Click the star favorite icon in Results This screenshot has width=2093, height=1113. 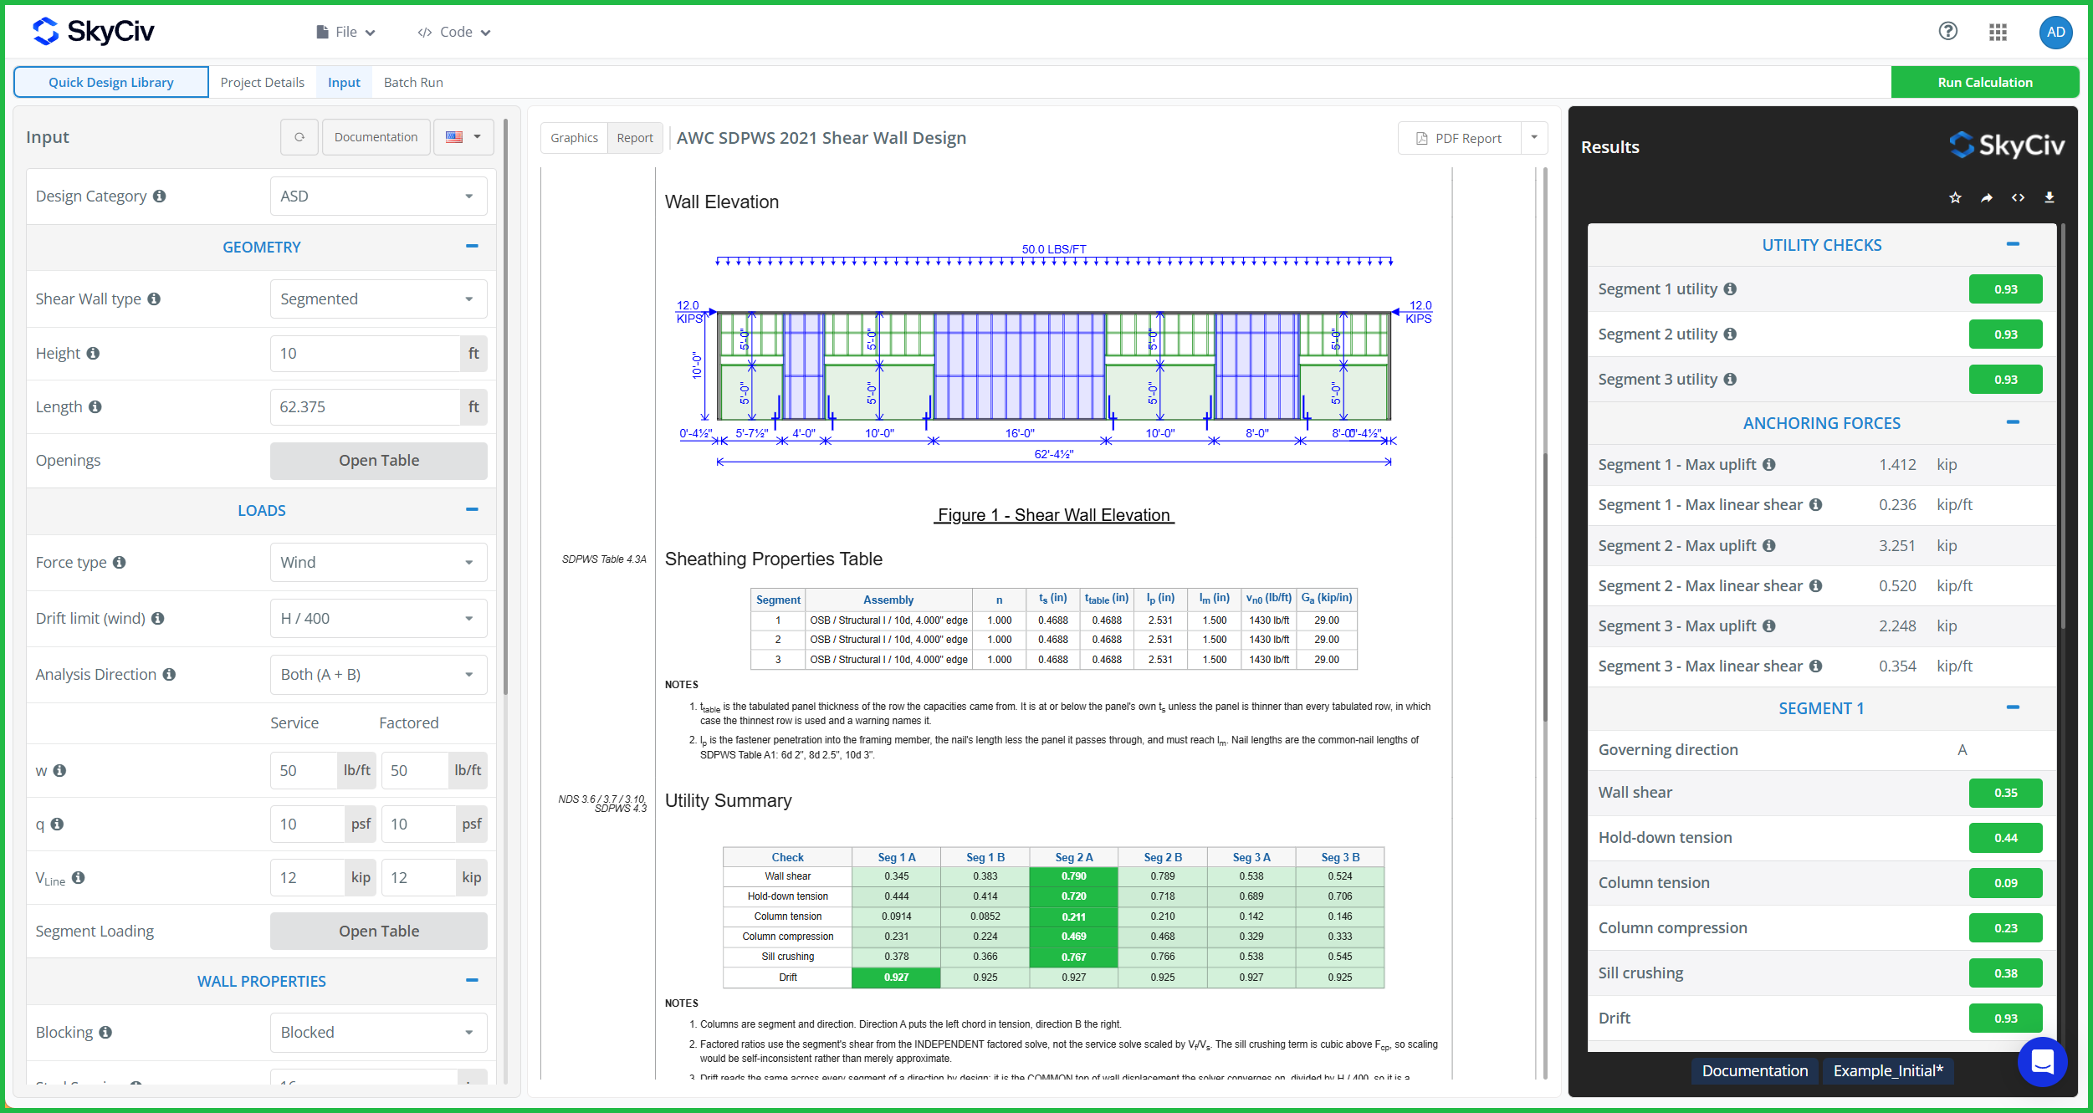click(x=1955, y=197)
